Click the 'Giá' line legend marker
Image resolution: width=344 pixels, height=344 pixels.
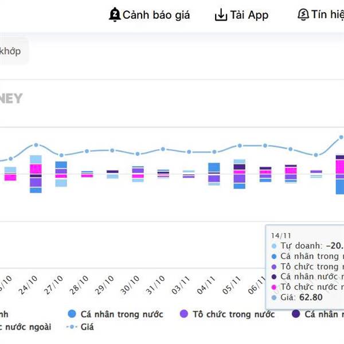72,327
